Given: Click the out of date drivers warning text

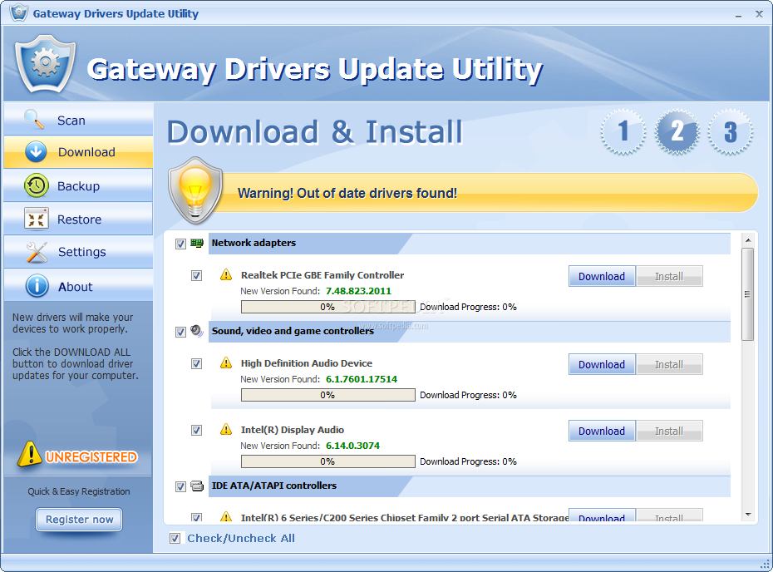Looking at the screenshot, I should pos(347,193).
